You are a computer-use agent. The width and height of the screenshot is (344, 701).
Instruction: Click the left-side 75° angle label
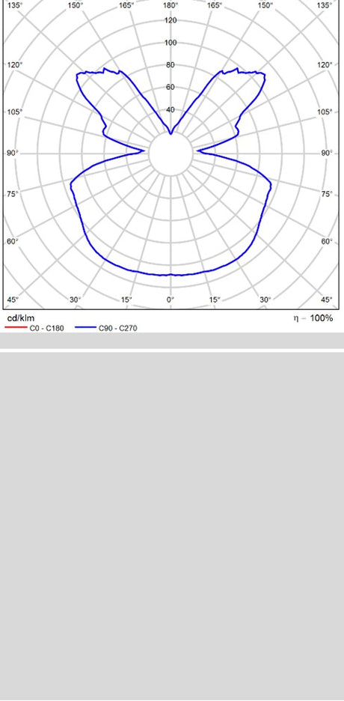(x=13, y=194)
